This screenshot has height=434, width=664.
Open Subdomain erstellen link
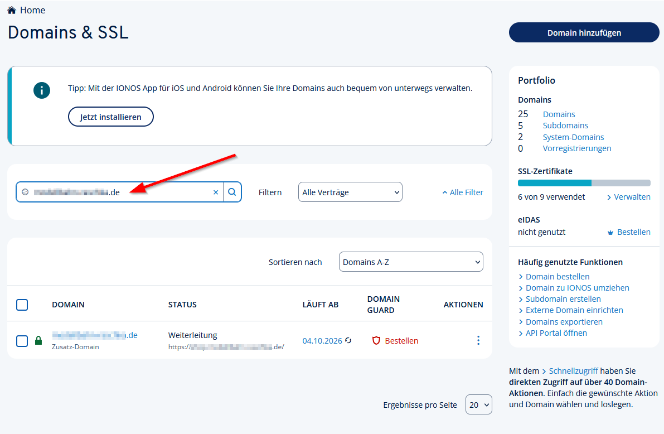tap(563, 299)
